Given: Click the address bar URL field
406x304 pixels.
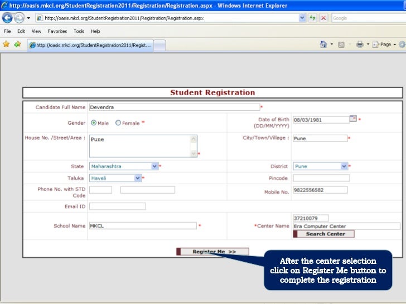Looking at the screenshot, I should click(x=167, y=18).
